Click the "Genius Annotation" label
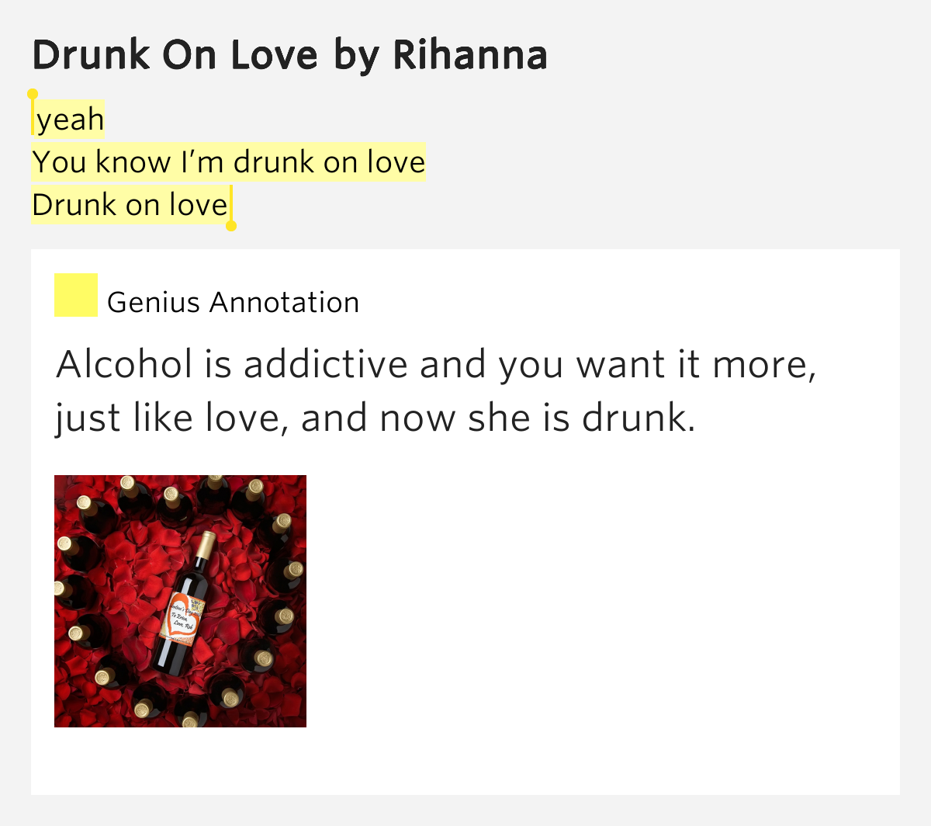 click(x=233, y=302)
